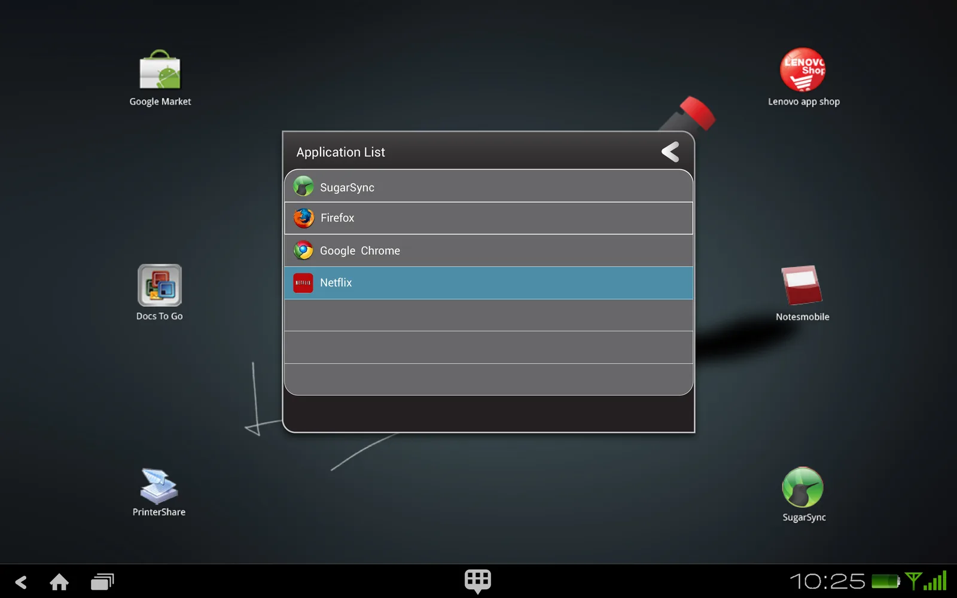The height and width of the screenshot is (598, 957).
Task: Click the Notesmobile label
Action: 802,317
